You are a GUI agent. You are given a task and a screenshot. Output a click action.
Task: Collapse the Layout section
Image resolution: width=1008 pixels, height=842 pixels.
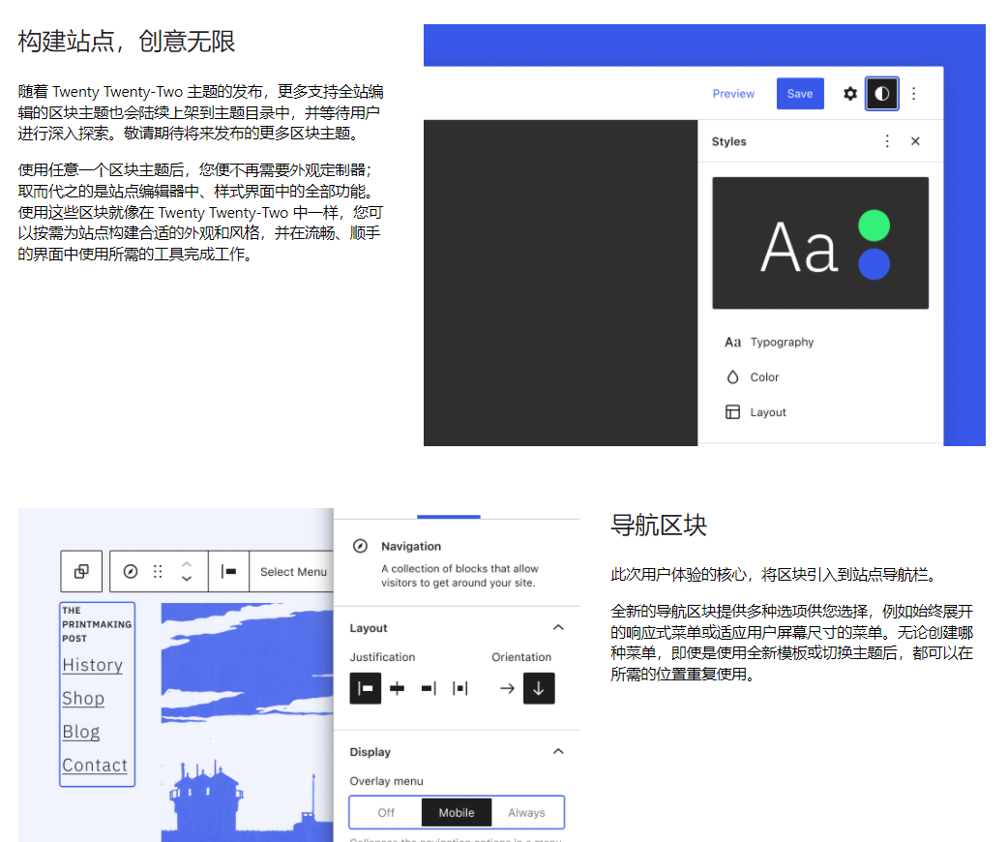(558, 627)
